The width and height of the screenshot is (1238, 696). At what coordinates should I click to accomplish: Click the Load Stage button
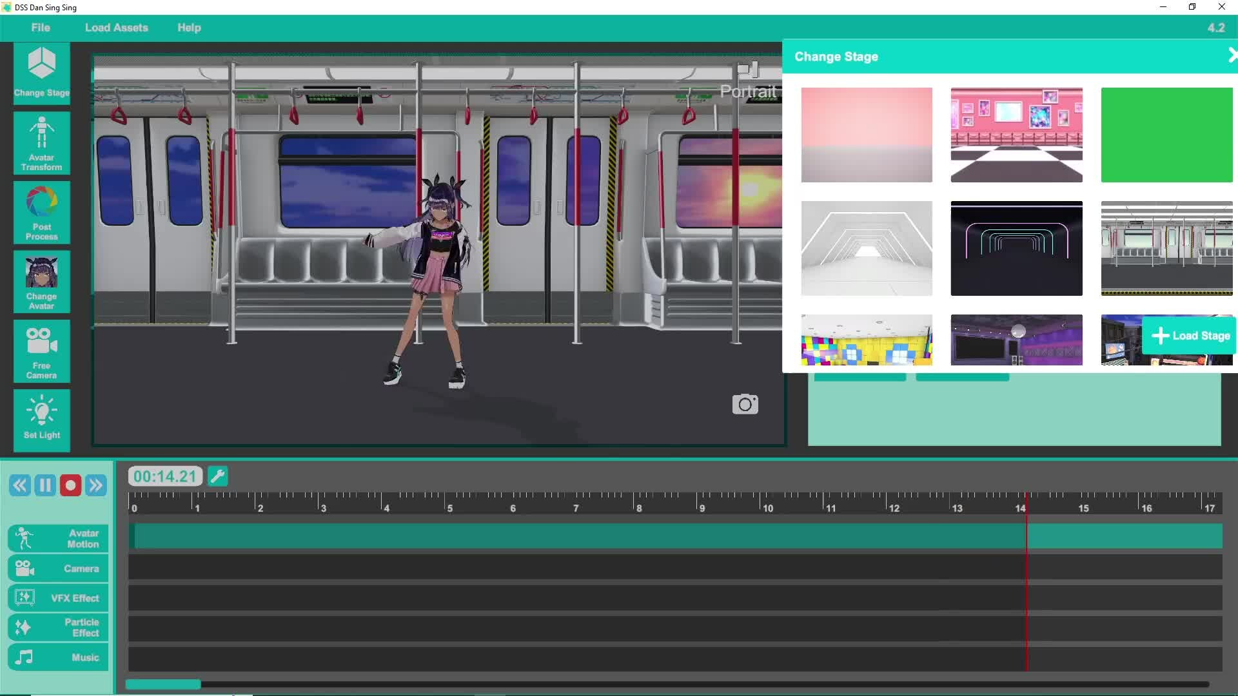pos(1190,336)
